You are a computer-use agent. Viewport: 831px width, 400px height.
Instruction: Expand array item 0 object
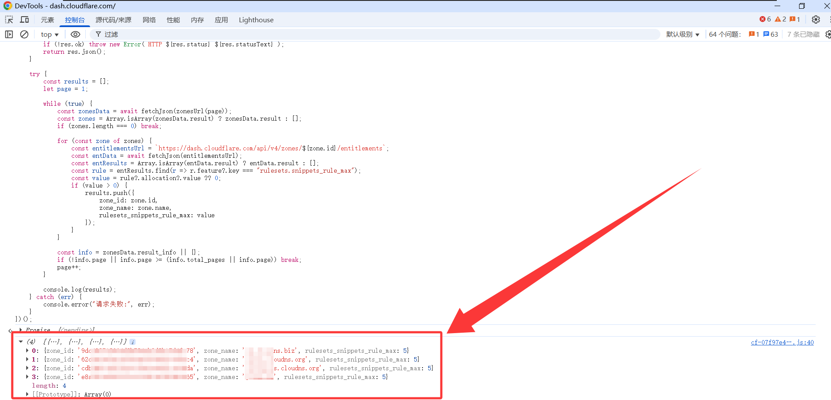pyautogui.click(x=27, y=351)
